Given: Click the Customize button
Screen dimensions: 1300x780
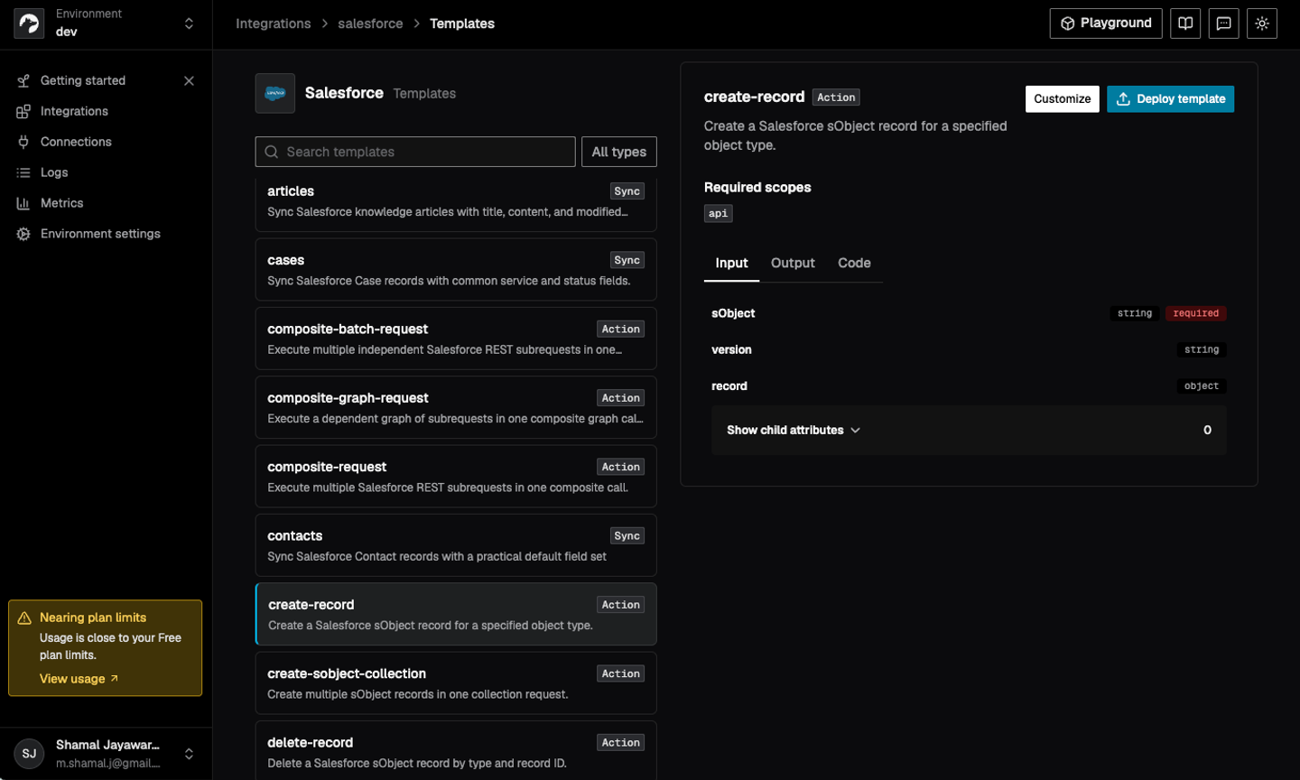Looking at the screenshot, I should click(x=1063, y=98).
